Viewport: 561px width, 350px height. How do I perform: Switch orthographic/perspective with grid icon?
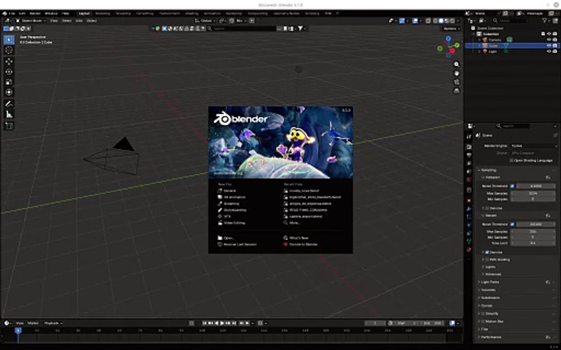pyautogui.click(x=456, y=91)
